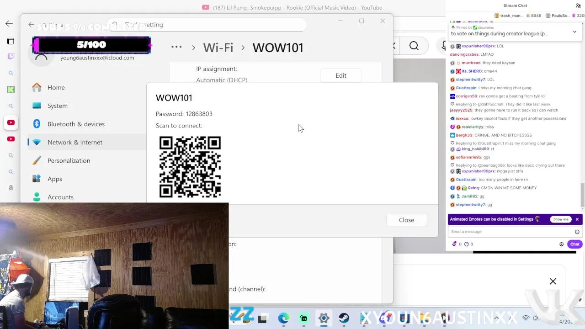The image size is (585, 329).
Task: Open Home in Settings sidebar
Action: coord(87,87)
